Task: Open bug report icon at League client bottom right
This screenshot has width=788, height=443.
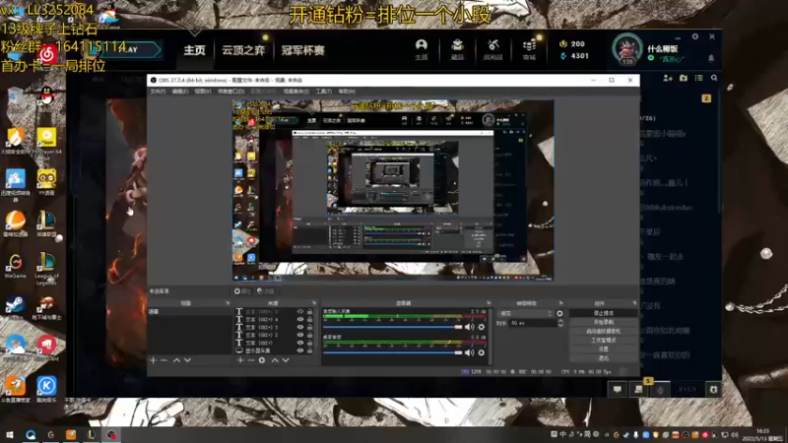Action: [713, 389]
